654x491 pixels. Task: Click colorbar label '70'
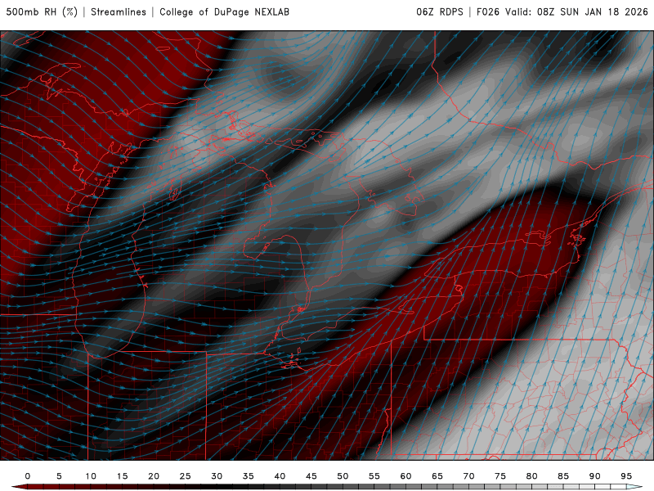(x=468, y=476)
